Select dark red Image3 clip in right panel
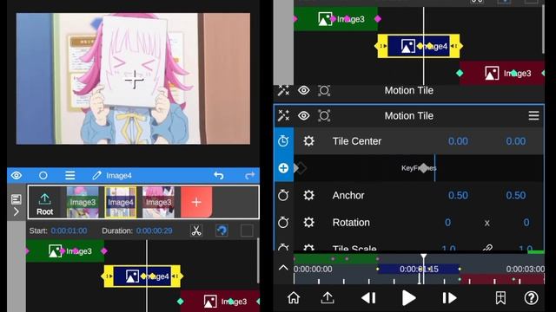The width and height of the screenshot is (556, 312). pyautogui.click(x=502, y=73)
